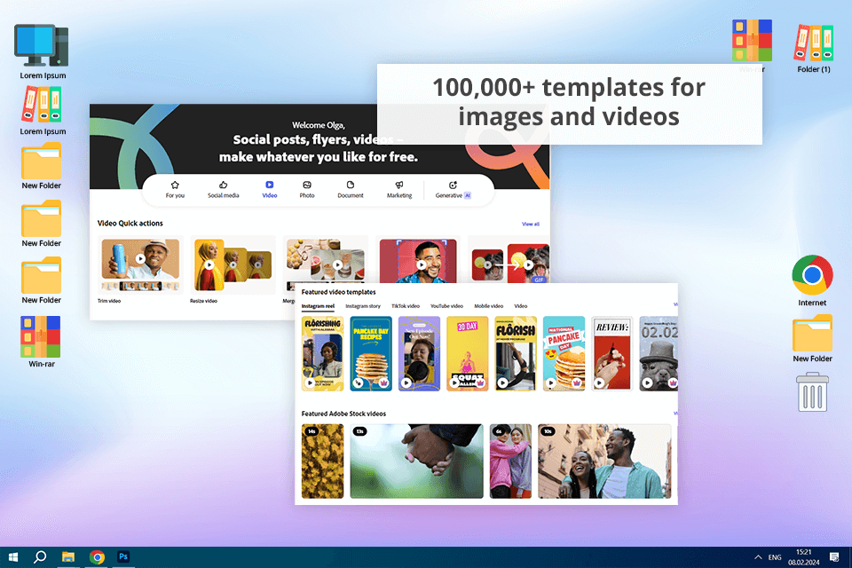Open the 10s smiling couple stock video
Screen dimensions: 852x568
(604, 461)
